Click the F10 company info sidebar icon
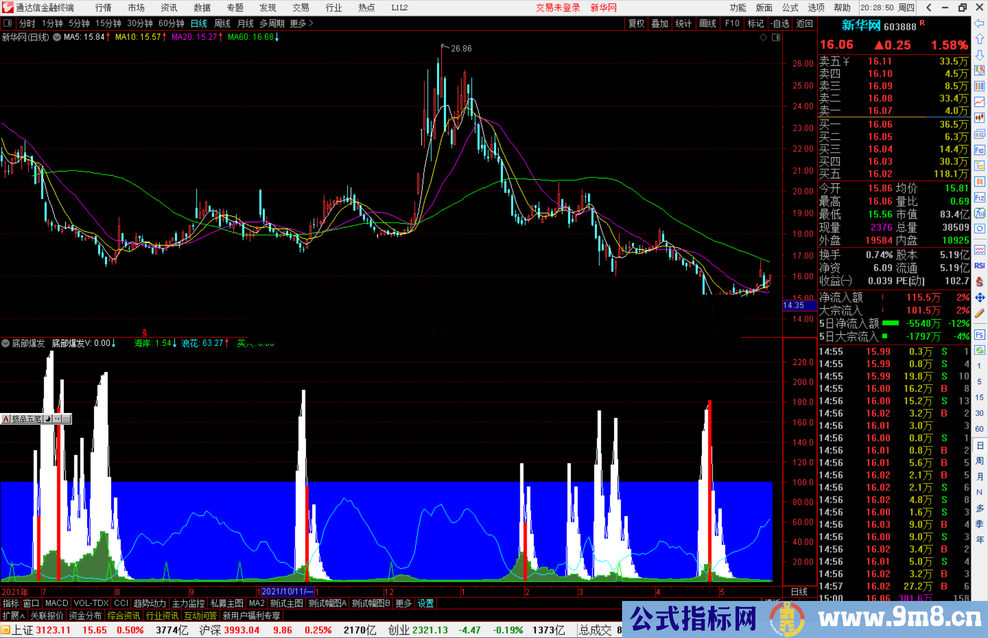The width and height of the screenshot is (988, 638). coord(979,150)
